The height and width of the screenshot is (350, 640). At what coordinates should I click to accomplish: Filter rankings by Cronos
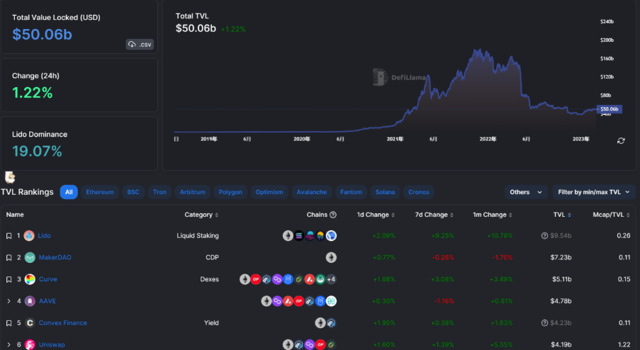pyautogui.click(x=419, y=192)
